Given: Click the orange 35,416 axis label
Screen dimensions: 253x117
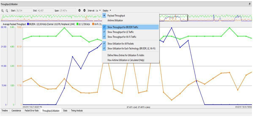Looking at the screenshot, I should (19, 66).
